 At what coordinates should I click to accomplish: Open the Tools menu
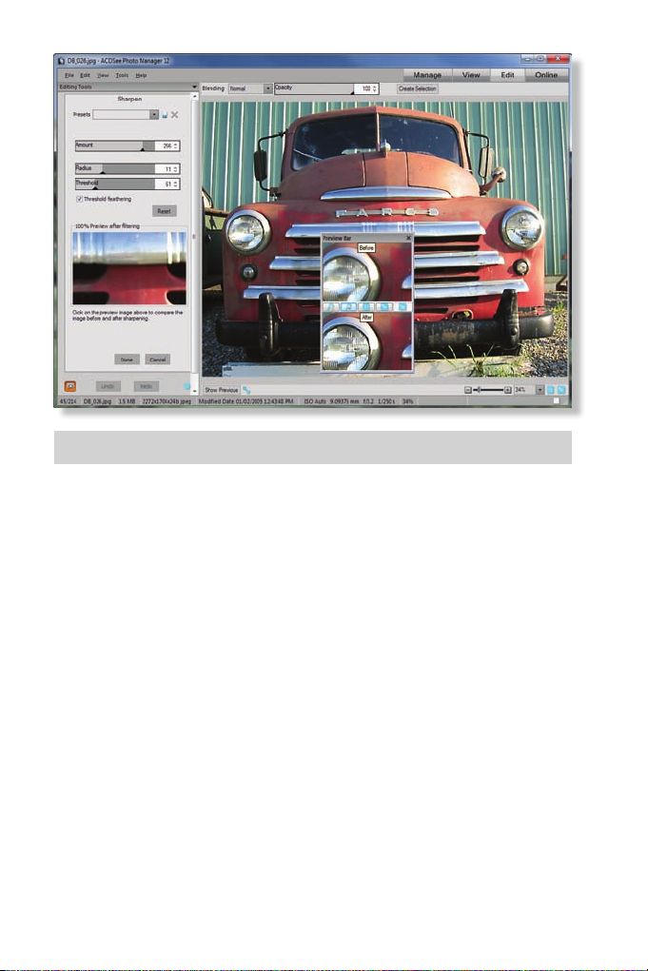click(x=122, y=75)
